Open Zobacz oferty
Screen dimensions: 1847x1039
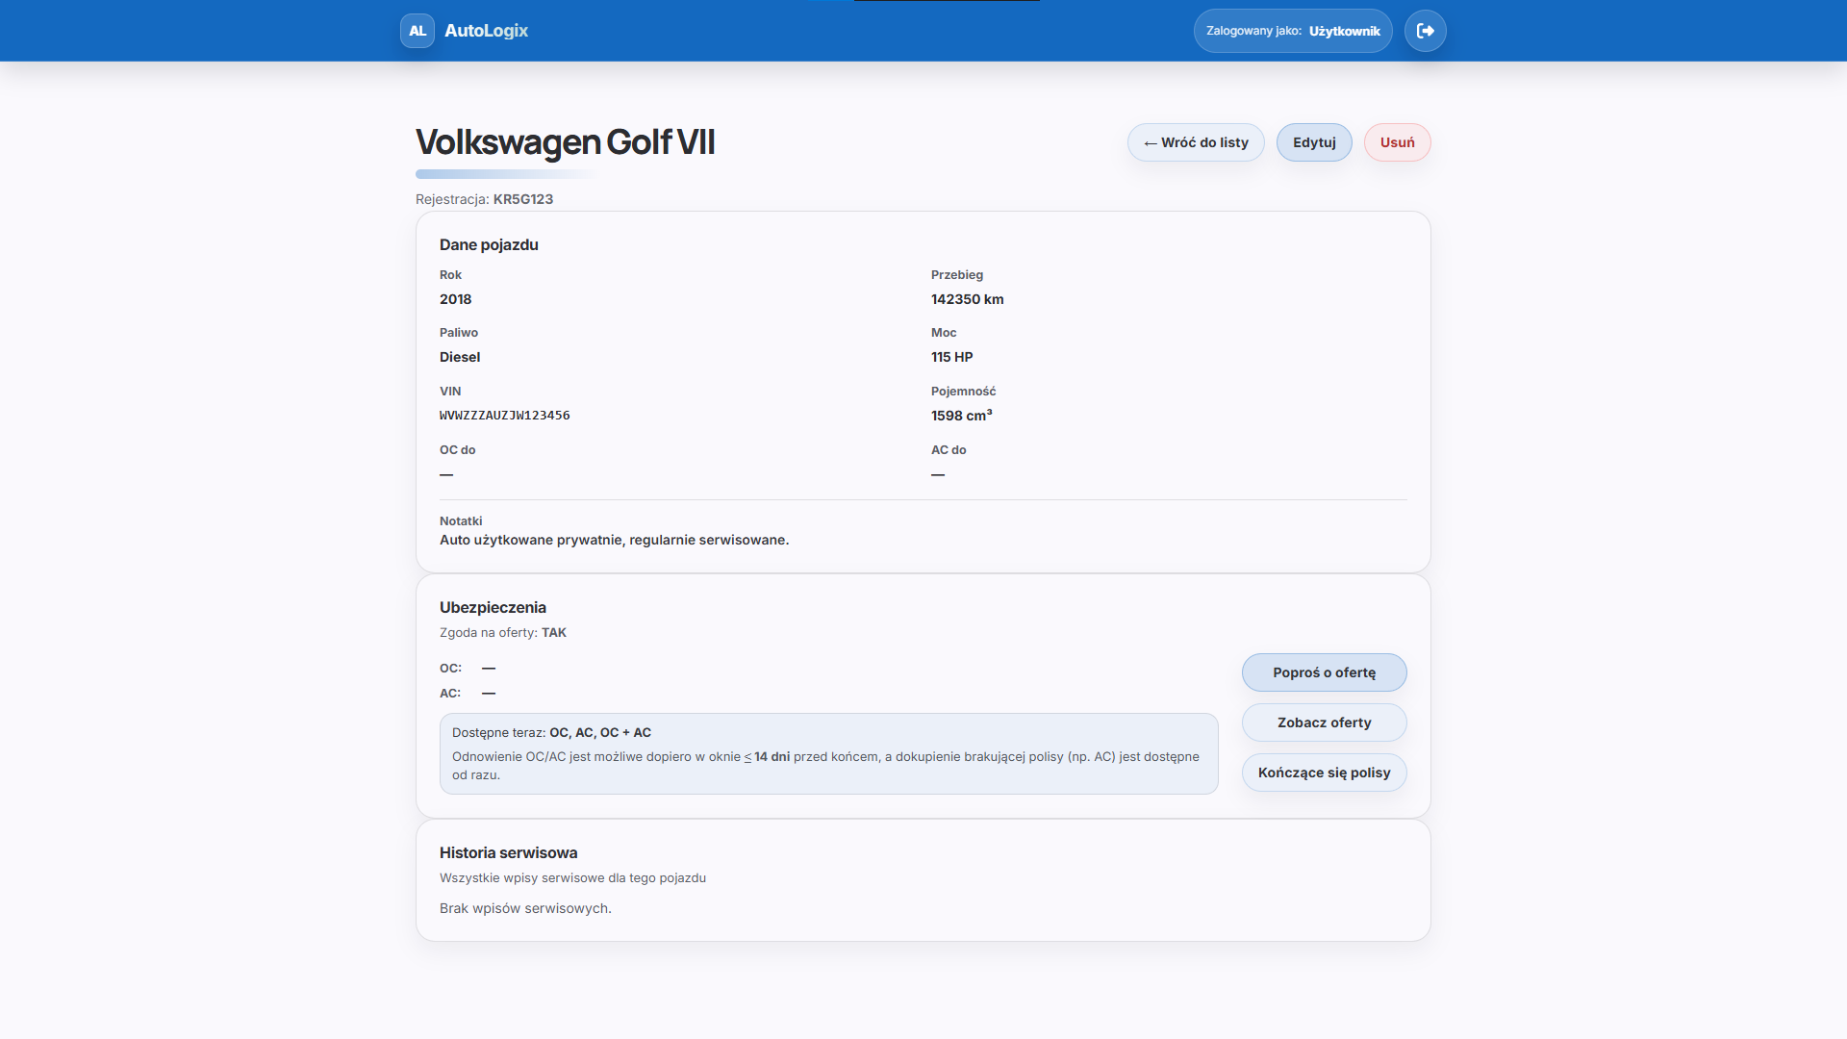[x=1324, y=722]
